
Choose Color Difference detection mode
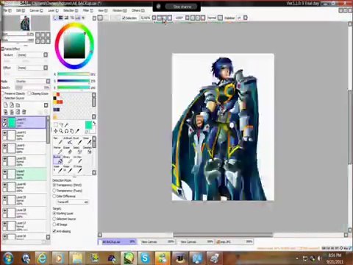pyautogui.click(x=54, y=197)
